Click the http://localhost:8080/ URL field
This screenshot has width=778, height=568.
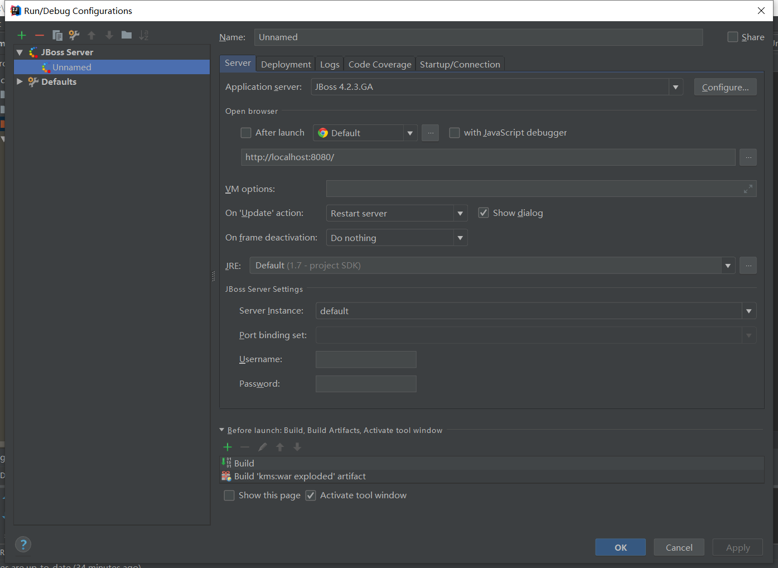[x=488, y=157]
